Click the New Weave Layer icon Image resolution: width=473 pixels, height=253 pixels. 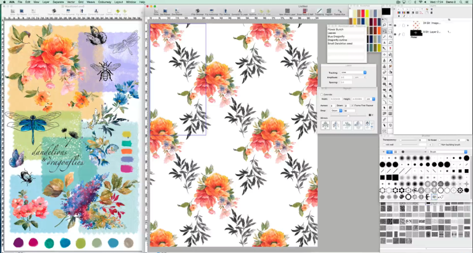click(x=288, y=11)
